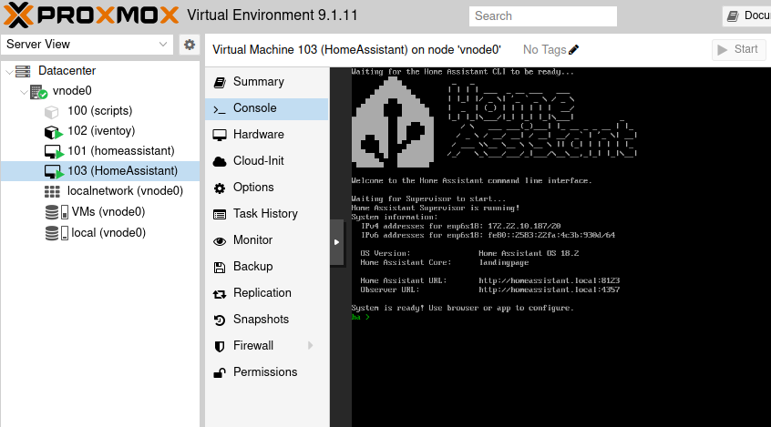Screen dimensions: 771x427
Task: Click the 100 (scripts) container icon
Action: click(52, 112)
